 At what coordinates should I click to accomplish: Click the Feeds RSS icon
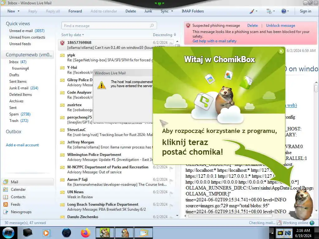[x=6, y=204]
